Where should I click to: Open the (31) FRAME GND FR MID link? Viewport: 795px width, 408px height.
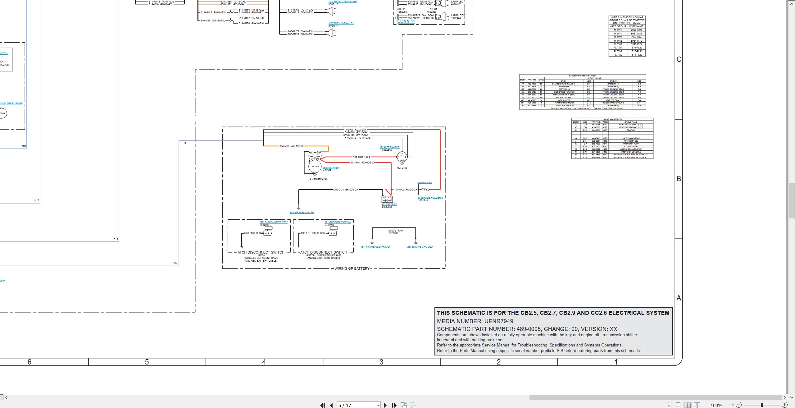point(375,247)
